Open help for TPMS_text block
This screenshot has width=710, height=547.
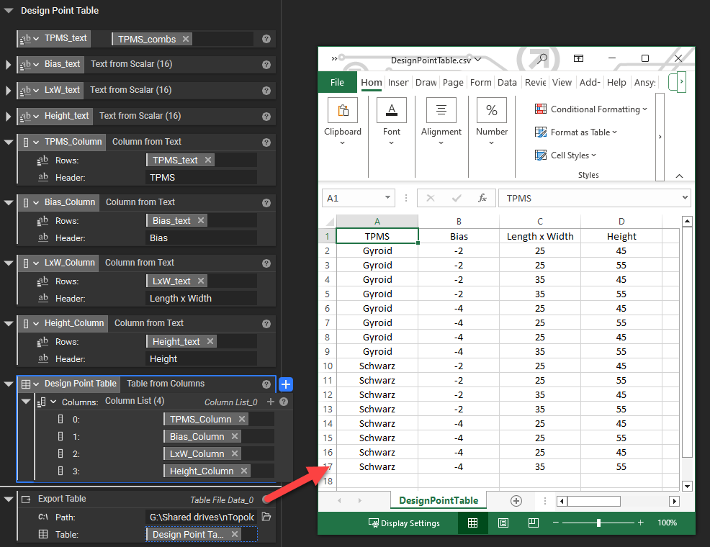pyautogui.click(x=266, y=39)
